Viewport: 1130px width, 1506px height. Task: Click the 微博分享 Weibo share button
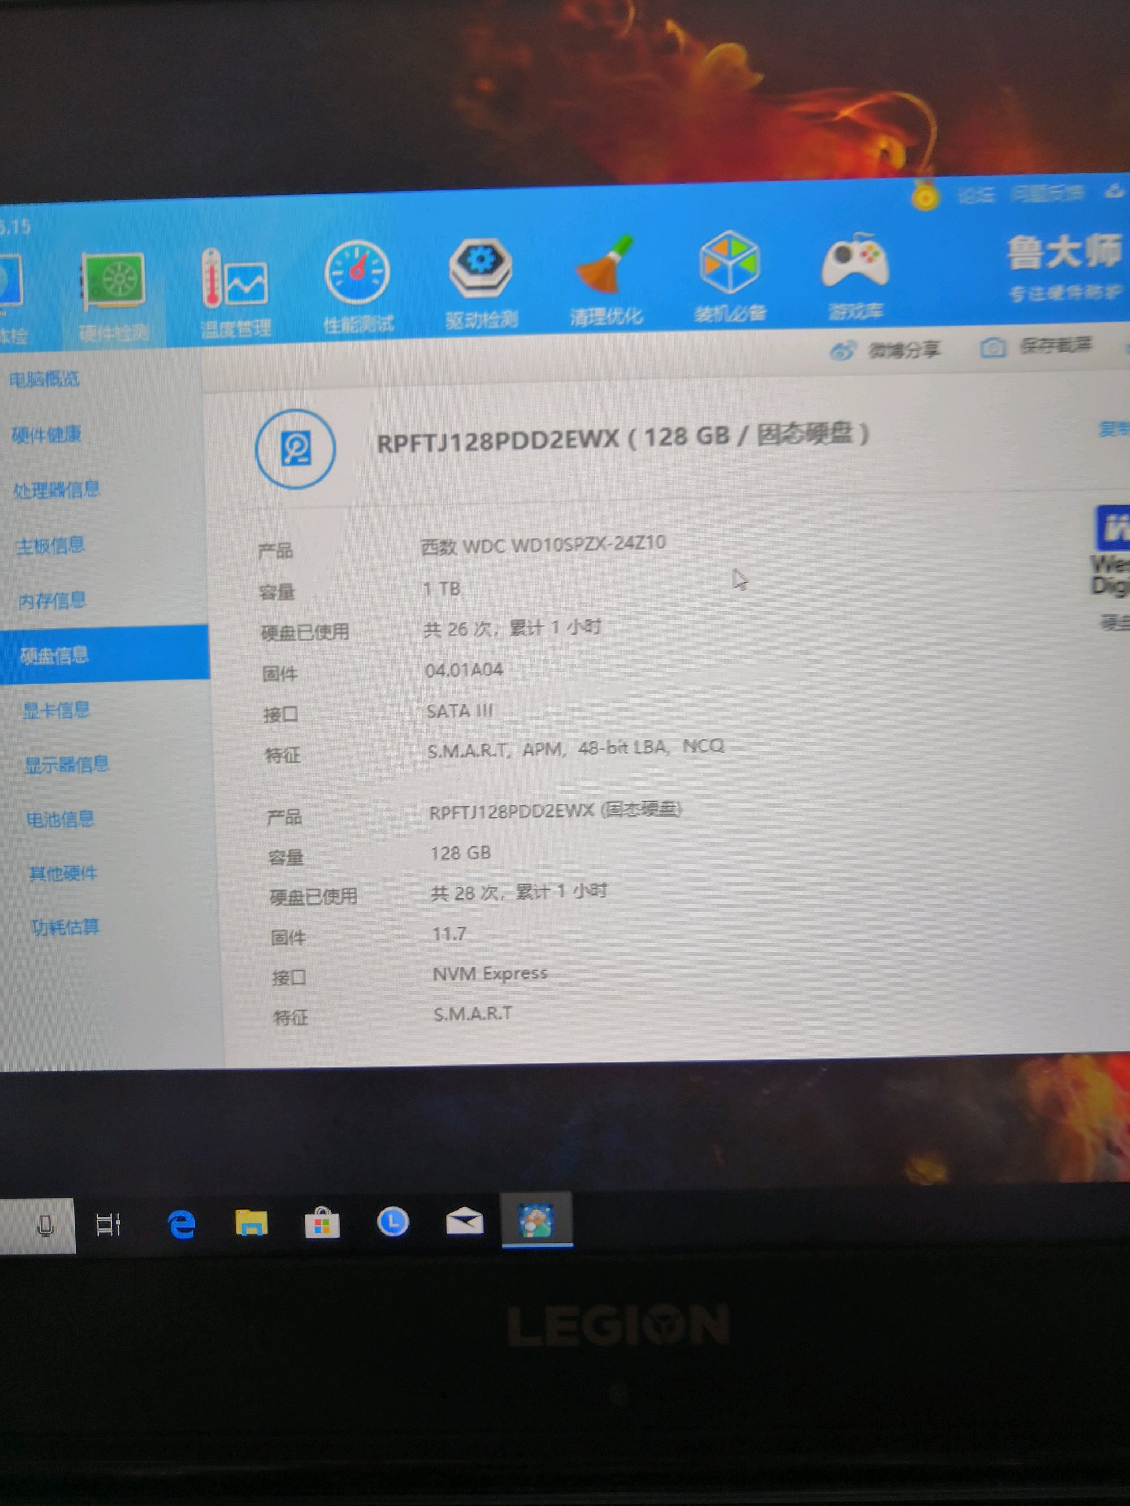click(885, 351)
